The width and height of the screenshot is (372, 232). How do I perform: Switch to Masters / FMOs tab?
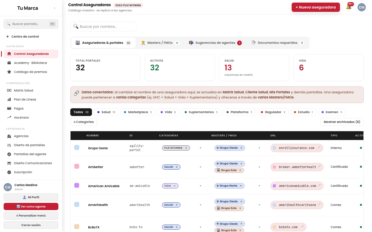coord(160,43)
